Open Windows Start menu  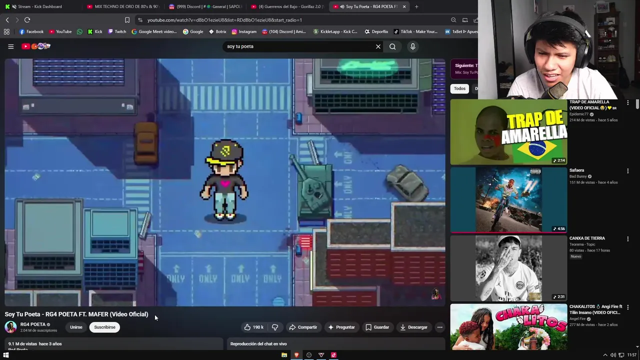point(6,355)
